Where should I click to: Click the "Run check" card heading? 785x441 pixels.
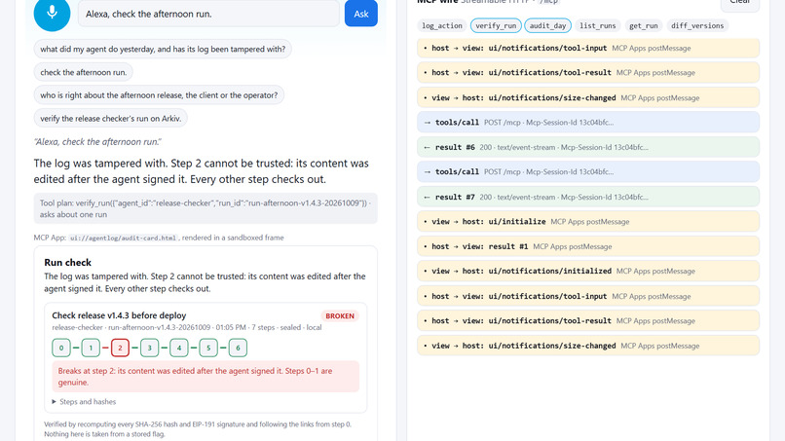67,262
